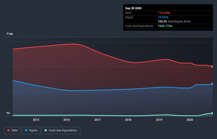This screenshot has width=217, height=139.
Task: Click the blue Equity endpoint marker
Action: pyautogui.click(x=213, y=84)
